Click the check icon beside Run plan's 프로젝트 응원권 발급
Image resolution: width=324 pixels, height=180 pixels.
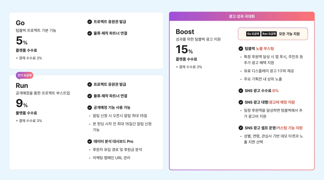coord(89,84)
